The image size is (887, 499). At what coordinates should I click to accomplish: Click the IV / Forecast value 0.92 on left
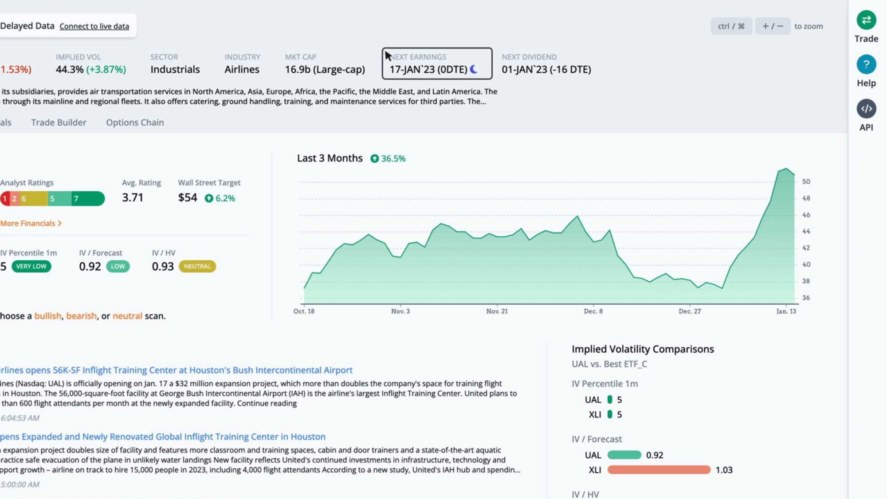(90, 266)
